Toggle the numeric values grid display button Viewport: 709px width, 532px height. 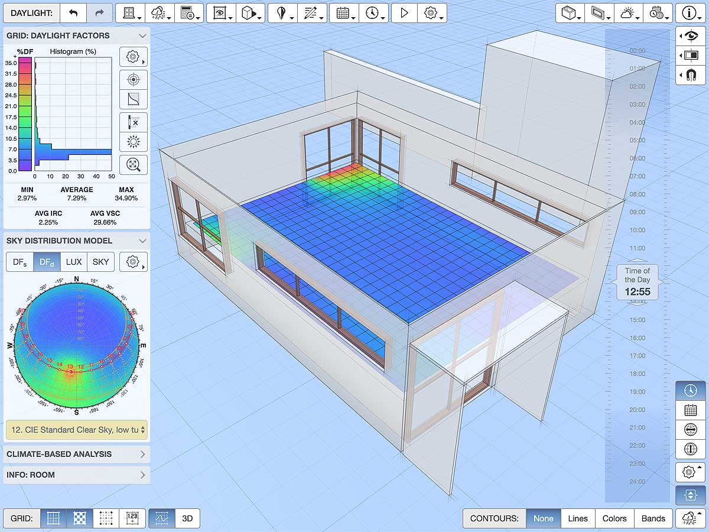coord(132,518)
